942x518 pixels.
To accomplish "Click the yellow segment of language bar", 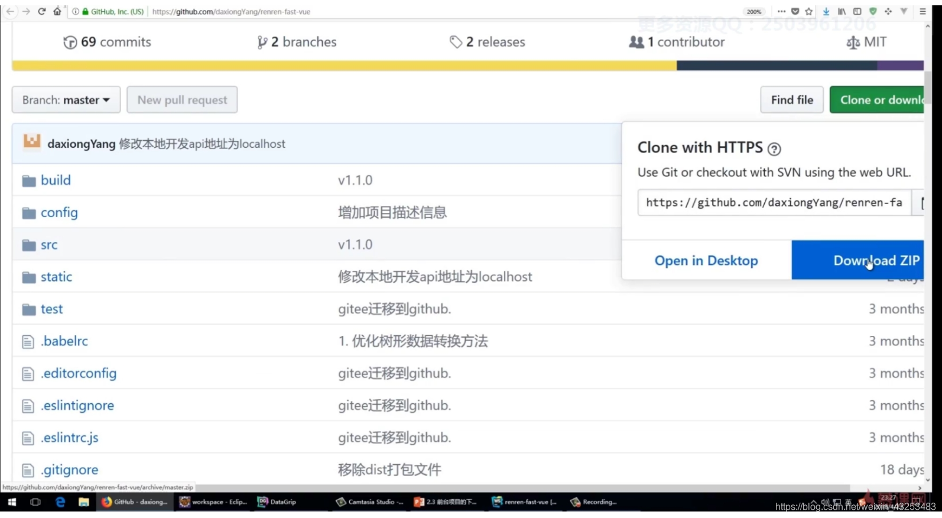I will click(x=344, y=66).
